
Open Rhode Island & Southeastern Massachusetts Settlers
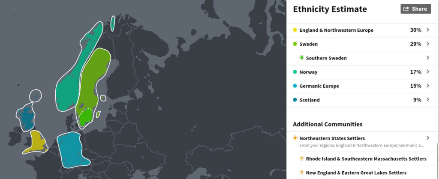[366, 159]
